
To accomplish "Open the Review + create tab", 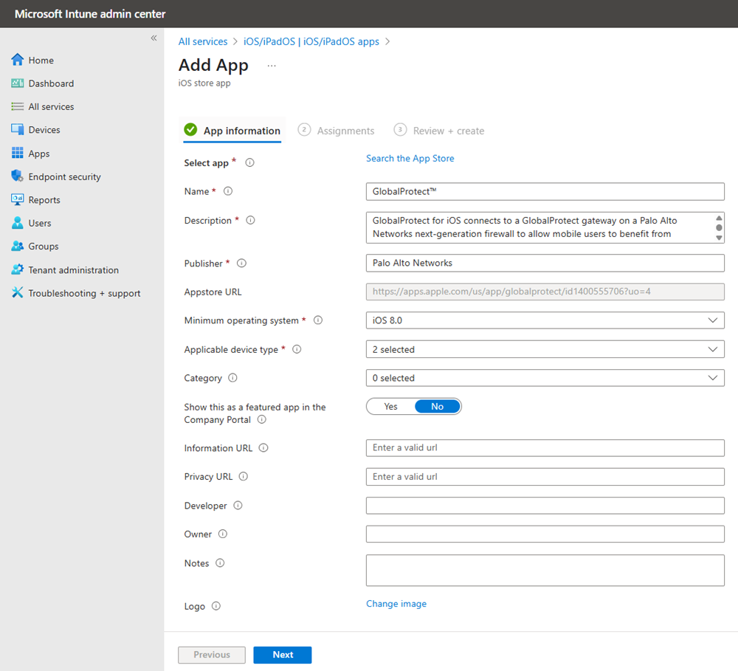I will click(x=448, y=130).
